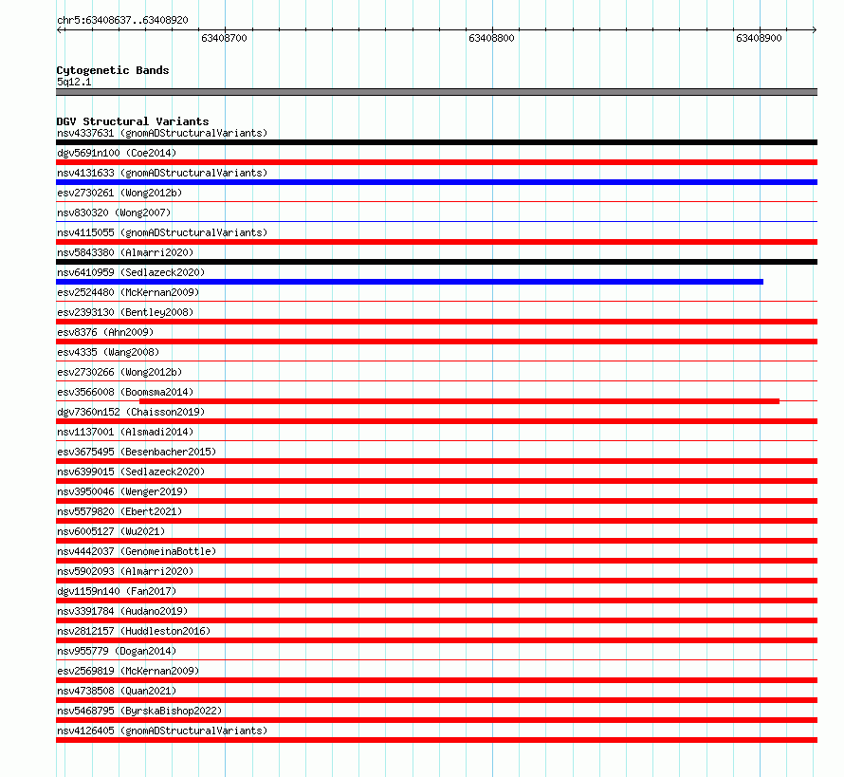844x777 pixels.
Task: Click the black bar under nsv4337631
Action: (436, 142)
